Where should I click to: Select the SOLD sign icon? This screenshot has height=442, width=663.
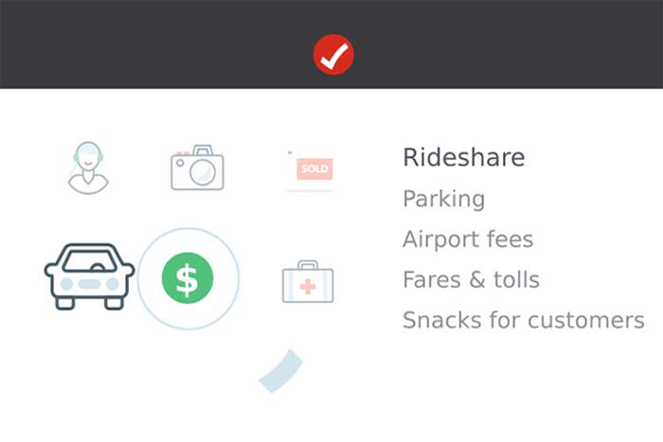click(x=311, y=169)
